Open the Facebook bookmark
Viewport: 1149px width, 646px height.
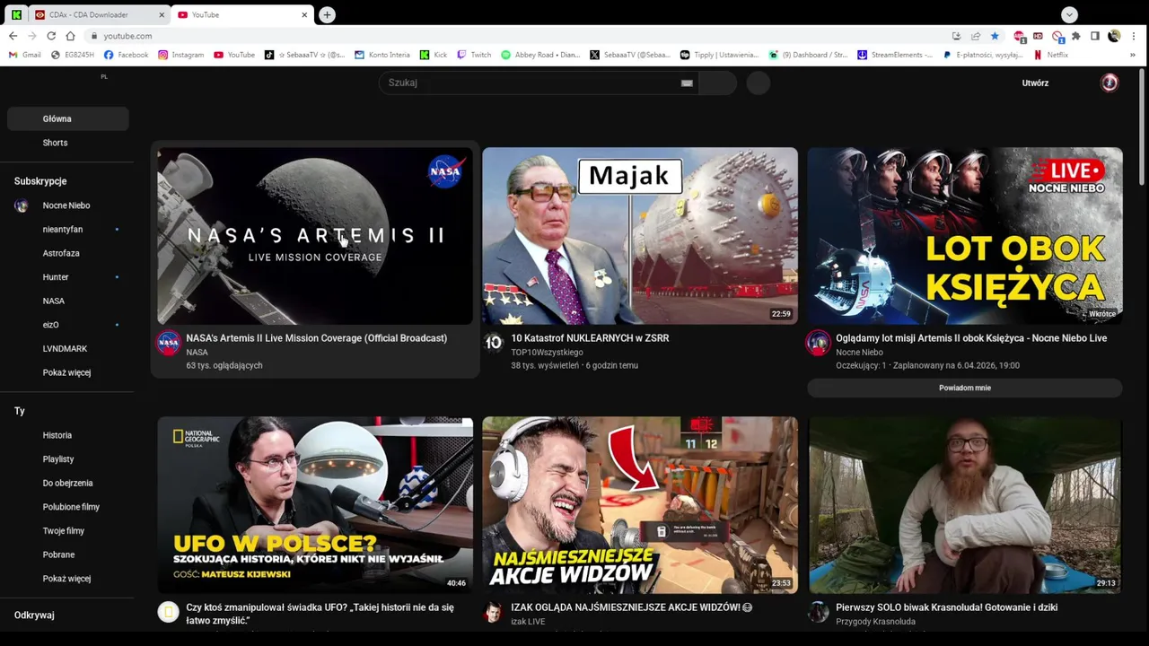[127, 55]
